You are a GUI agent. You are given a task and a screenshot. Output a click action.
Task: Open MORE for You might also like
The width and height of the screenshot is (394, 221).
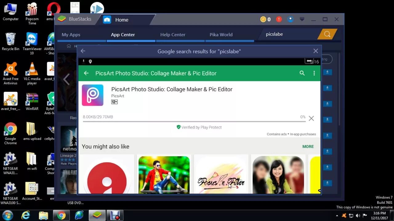308,146
